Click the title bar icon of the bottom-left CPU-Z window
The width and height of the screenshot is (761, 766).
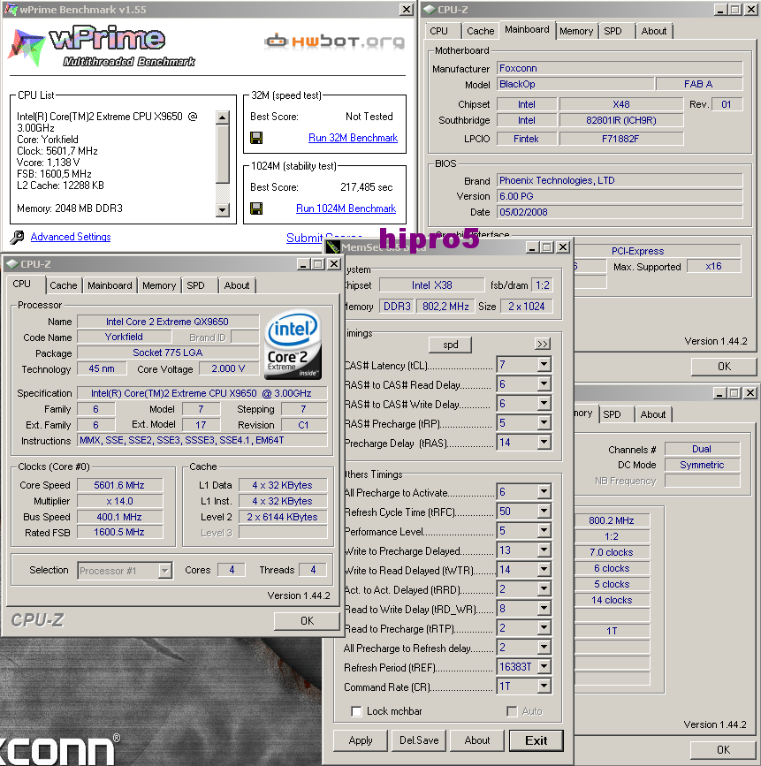click(x=12, y=264)
